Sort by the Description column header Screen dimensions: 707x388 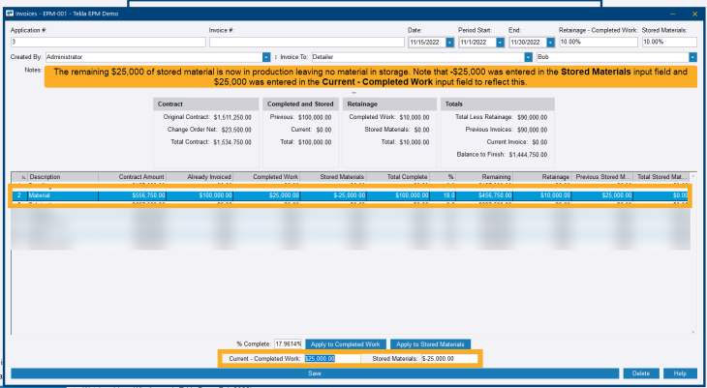[x=63, y=177]
